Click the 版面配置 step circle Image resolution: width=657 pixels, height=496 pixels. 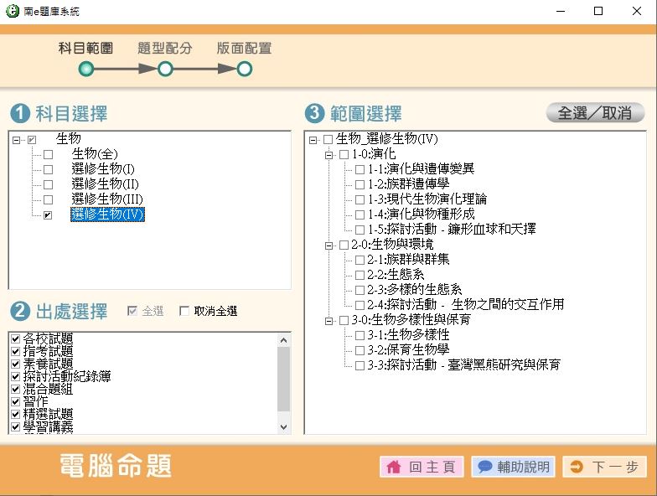coord(245,69)
